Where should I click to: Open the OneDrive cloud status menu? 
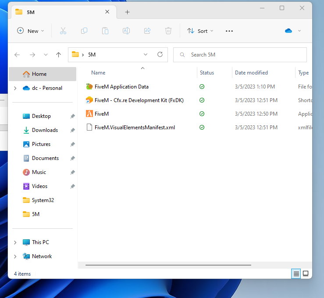coord(293,31)
